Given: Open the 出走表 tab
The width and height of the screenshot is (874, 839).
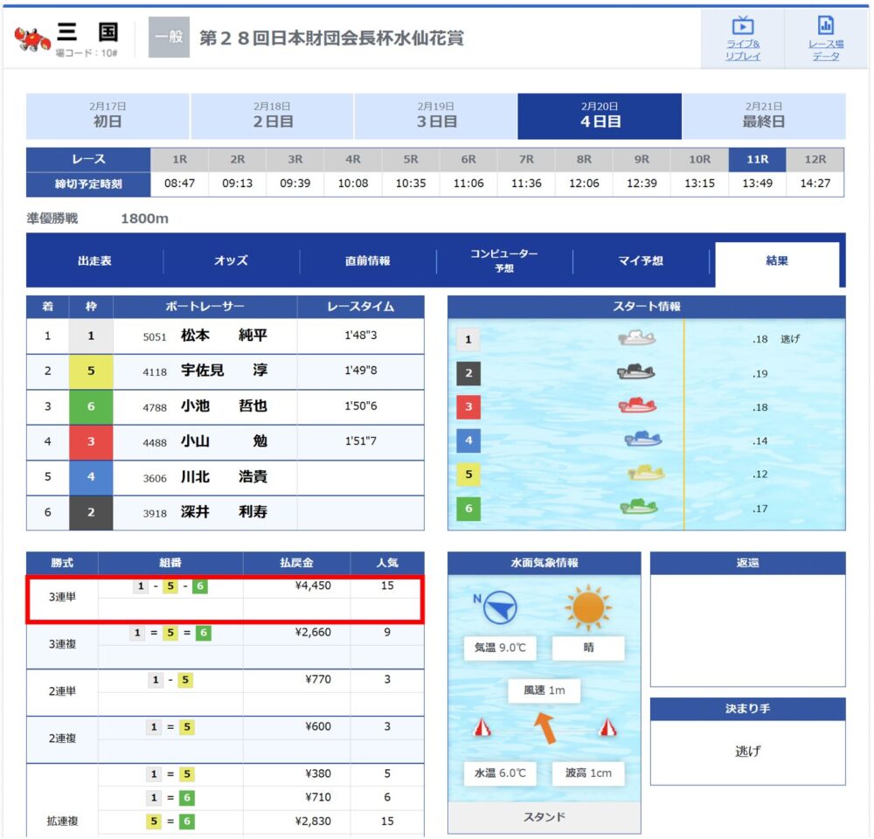Looking at the screenshot, I should (x=94, y=261).
